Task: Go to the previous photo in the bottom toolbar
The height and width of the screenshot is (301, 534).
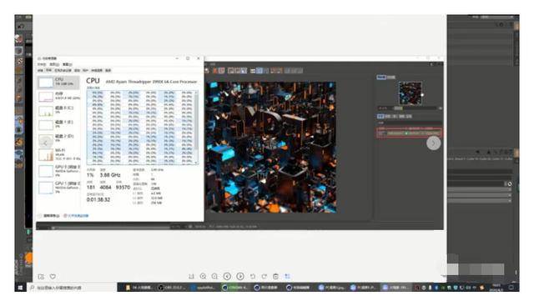Action: coord(227,277)
